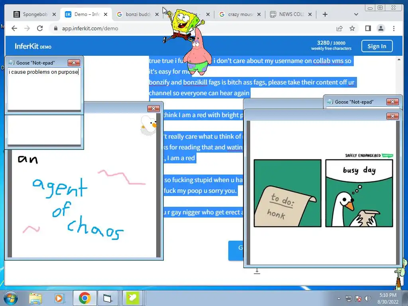Click the network tray icon
This screenshot has height=306, width=408.
(x=348, y=298)
